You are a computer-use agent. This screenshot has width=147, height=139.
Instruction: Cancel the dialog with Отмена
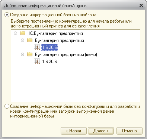pyautogui.click(x=130, y=131)
